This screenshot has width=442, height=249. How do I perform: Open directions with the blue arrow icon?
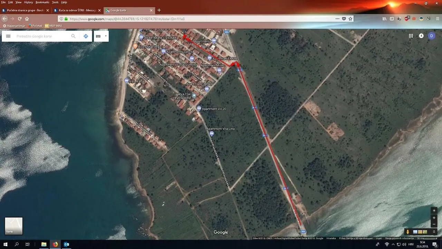point(86,36)
